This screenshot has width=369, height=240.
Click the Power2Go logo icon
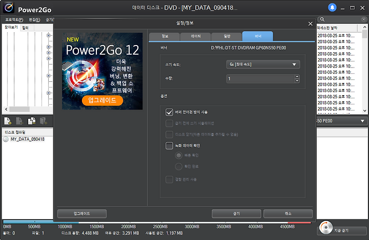9,8
